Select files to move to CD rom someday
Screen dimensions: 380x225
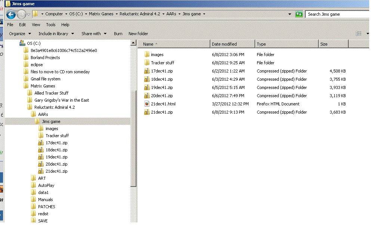[x=60, y=72]
